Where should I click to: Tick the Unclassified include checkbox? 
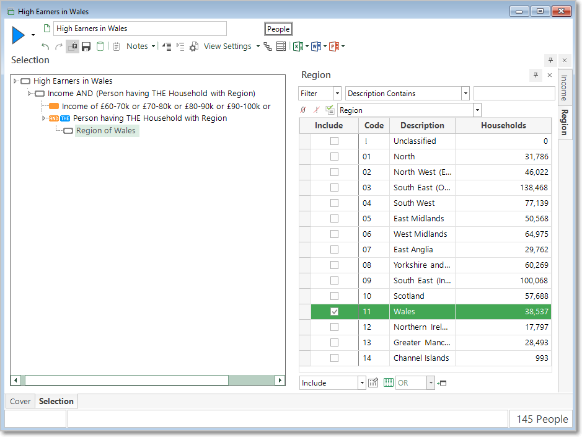335,141
